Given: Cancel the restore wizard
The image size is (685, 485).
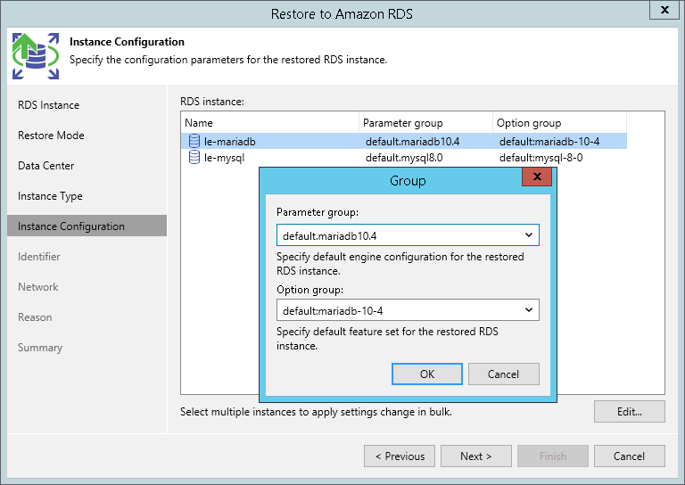Looking at the screenshot, I should [x=629, y=456].
